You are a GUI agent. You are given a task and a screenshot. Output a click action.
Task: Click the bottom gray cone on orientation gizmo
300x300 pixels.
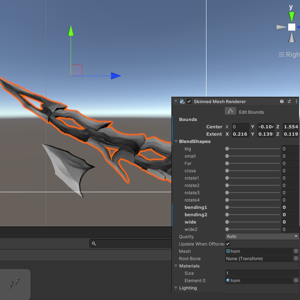coord(292,37)
